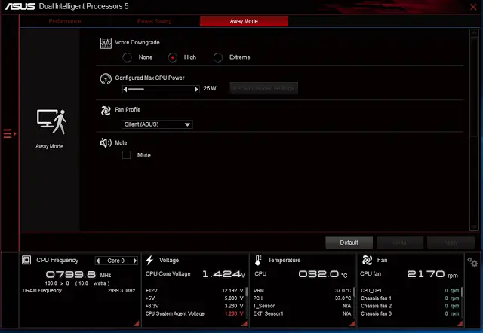Open the Fan Profile Silent (ASUS) dropdown
Image resolution: width=483 pixels, height=333 pixels.
pos(157,124)
